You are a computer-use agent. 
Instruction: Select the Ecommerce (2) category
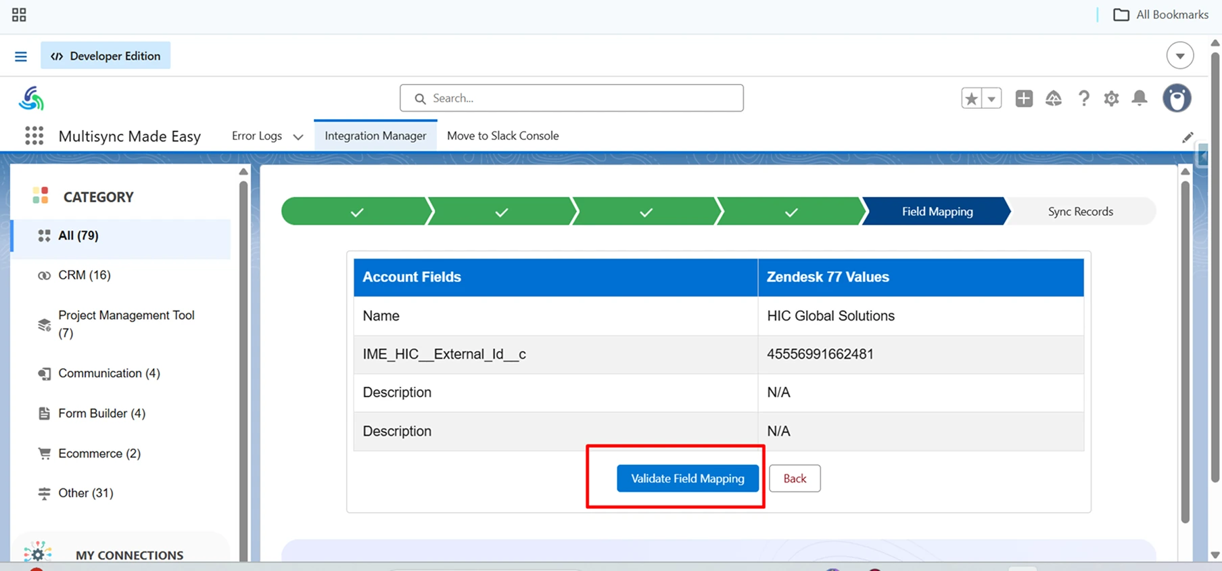pyautogui.click(x=122, y=453)
